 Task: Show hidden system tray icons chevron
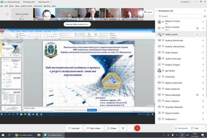click(164, 135)
